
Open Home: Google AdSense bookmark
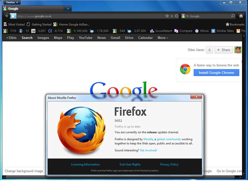click(72, 24)
